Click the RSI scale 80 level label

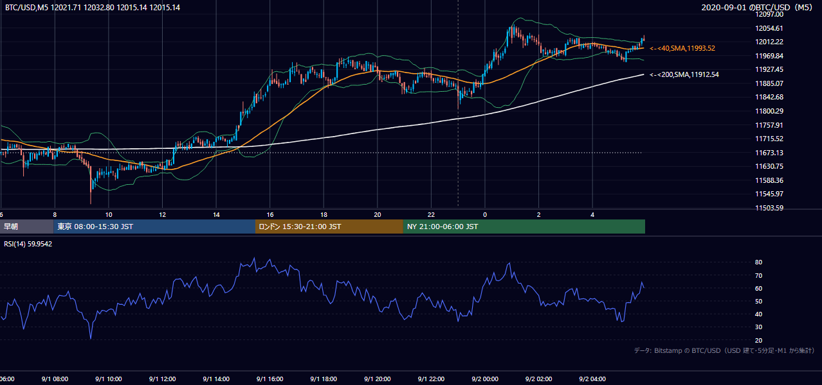758,262
